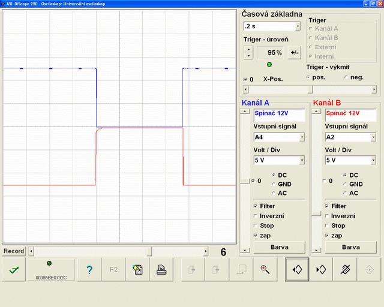Open the Časová základna time base dropdown
This screenshot has width=384, height=307.
[x=298, y=26]
